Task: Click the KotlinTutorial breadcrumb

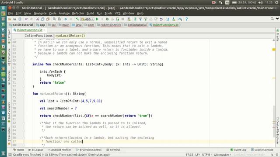Action: [21, 25]
